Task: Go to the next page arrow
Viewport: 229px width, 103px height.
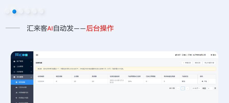Action: click(x=187, y=88)
